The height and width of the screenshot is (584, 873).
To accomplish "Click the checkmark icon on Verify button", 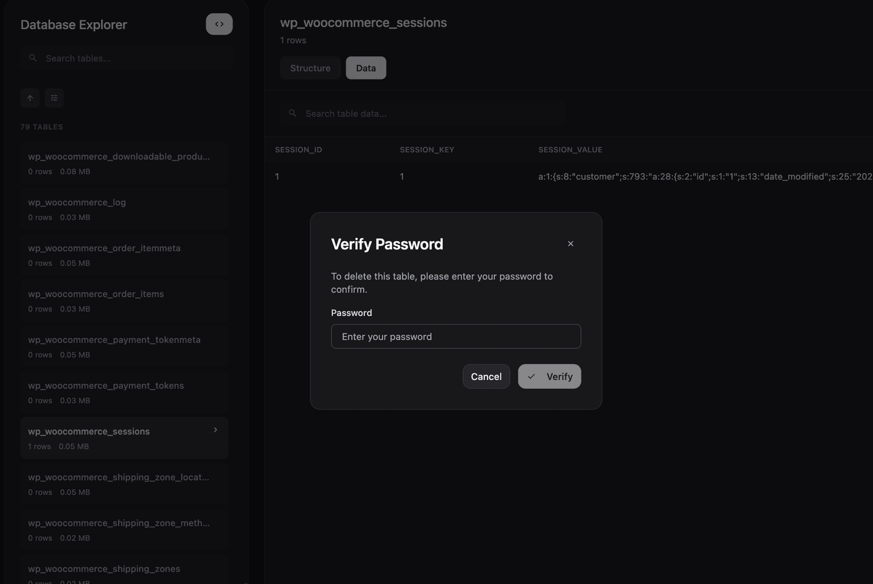I will 532,376.
